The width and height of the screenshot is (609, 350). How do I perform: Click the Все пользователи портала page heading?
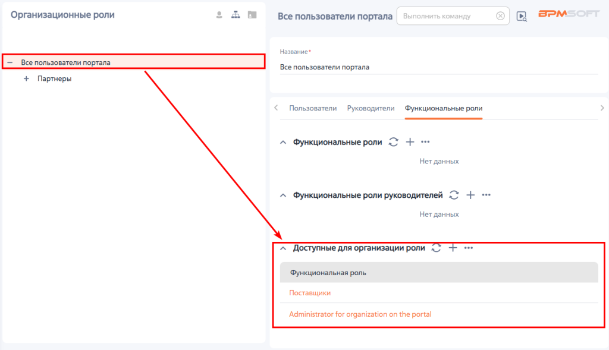[x=335, y=16]
